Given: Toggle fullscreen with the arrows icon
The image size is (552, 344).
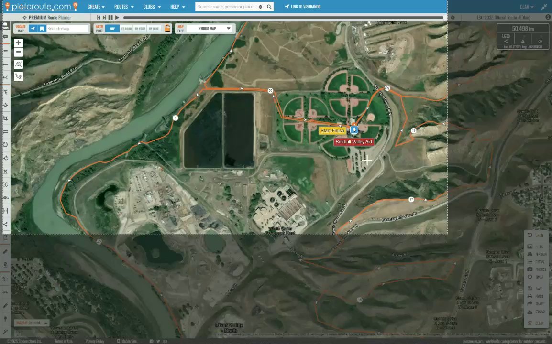Looking at the screenshot, I should pyautogui.click(x=544, y=7).
